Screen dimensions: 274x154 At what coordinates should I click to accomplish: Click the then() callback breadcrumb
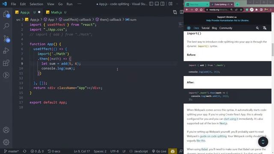[x=108, y=20]
